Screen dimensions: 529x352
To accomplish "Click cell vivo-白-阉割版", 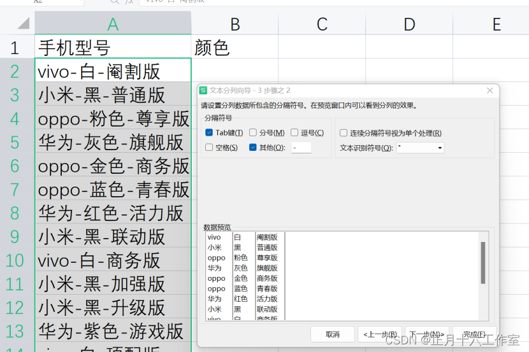I will coord(113,70).
